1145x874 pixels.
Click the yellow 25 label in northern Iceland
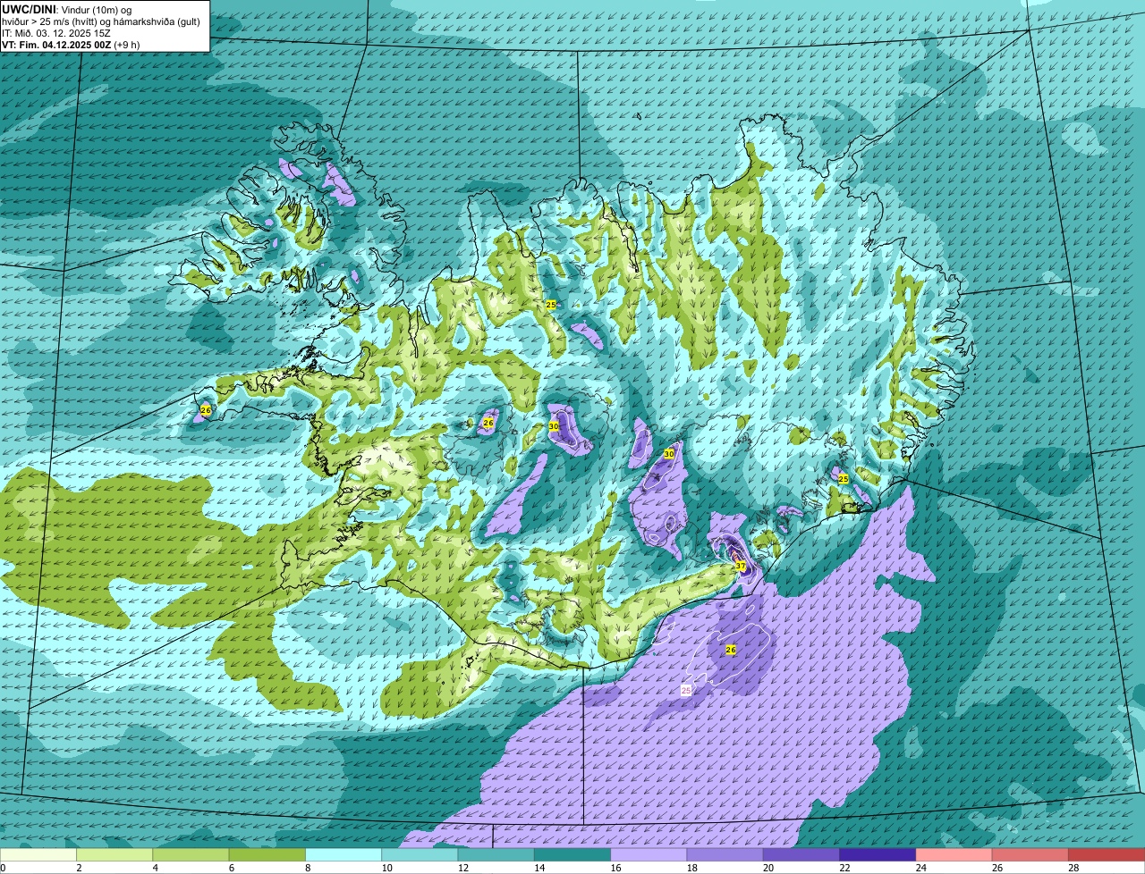click(551, 305)
